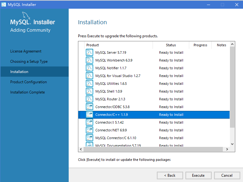Image resolution: width=243 pixels, height=182 pixels.
Task: Click the horizontal scroll left arrow
Action: [x=81, y=149]
